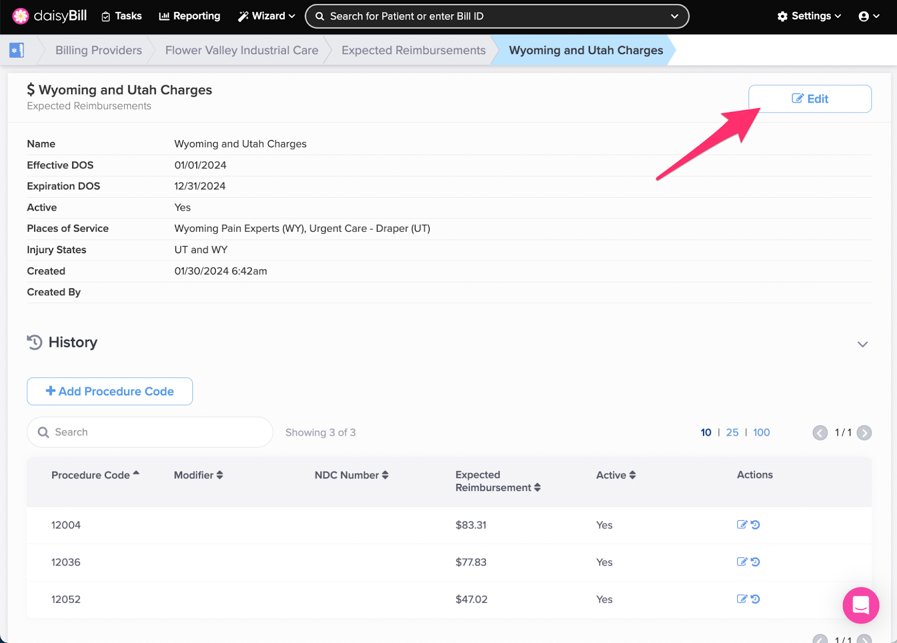Click the procedure code search field

[x=150, y=432]
